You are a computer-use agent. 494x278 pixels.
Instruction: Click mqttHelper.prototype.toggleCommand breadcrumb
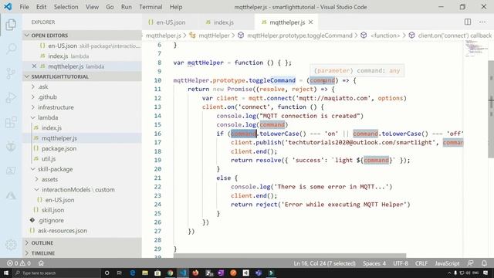pyautogui.click(x=299, y=36)
